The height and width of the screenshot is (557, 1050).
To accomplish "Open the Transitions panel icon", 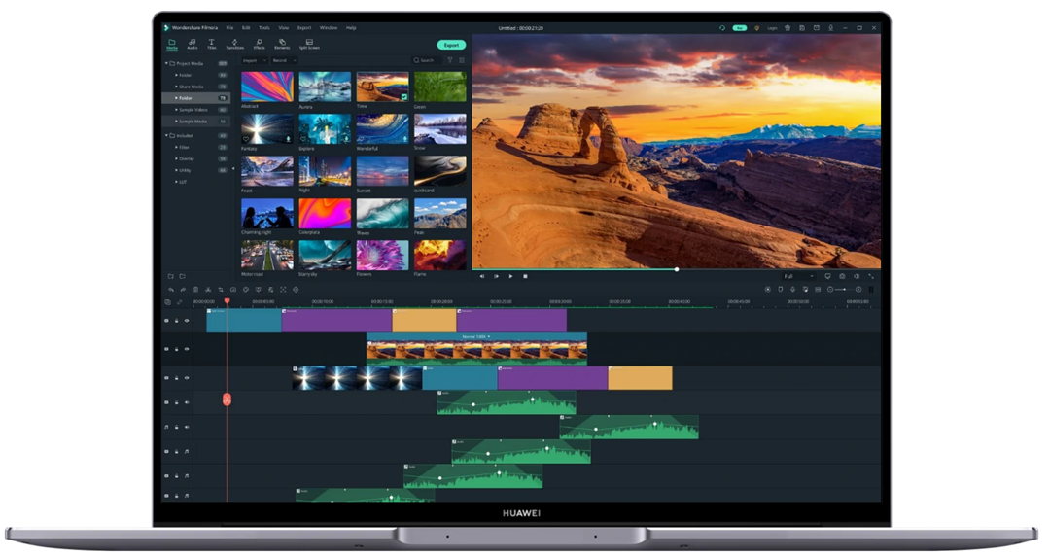I will tap(234, 44).
